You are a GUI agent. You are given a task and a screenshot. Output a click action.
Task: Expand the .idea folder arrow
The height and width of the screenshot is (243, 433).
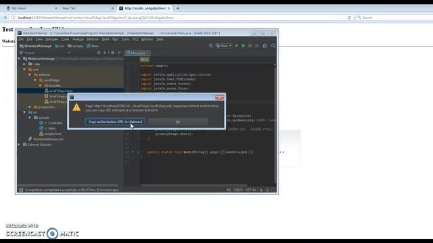(x=24, y=64)
